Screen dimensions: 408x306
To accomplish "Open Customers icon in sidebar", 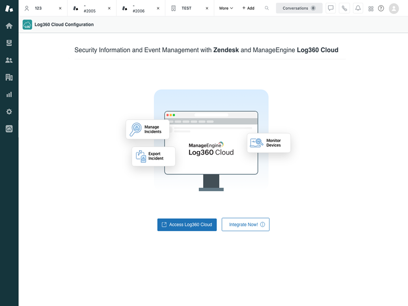I will 9,60.
